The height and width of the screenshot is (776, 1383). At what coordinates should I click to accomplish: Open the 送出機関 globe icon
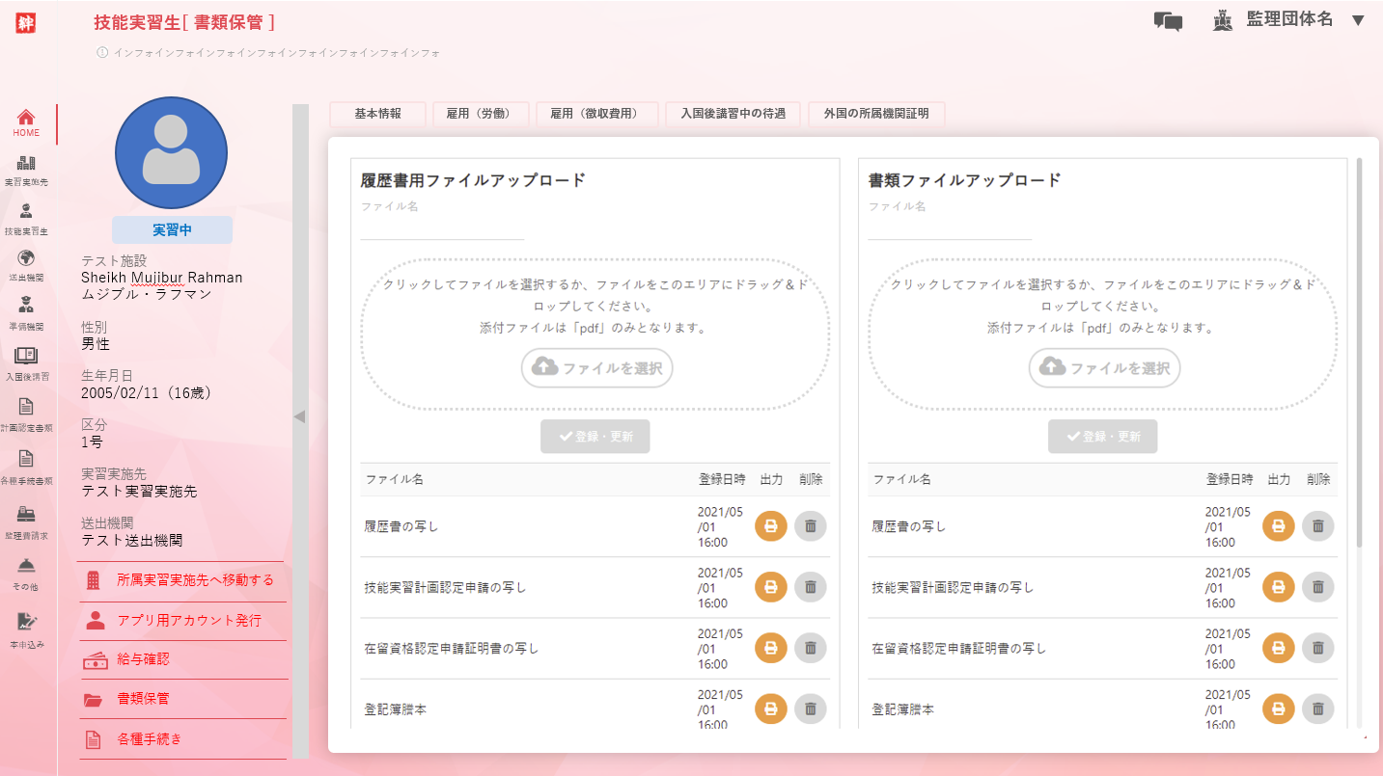pyautogui.click(x=26, y=264)
